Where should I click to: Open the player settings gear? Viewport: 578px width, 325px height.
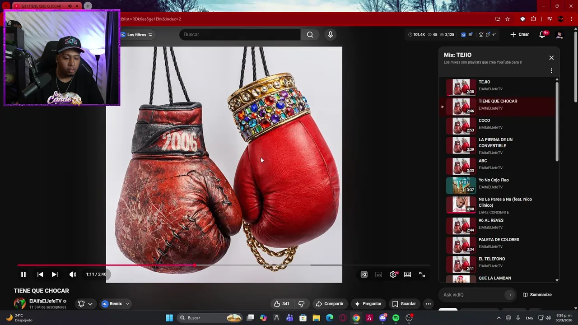[x=393, y=274]
